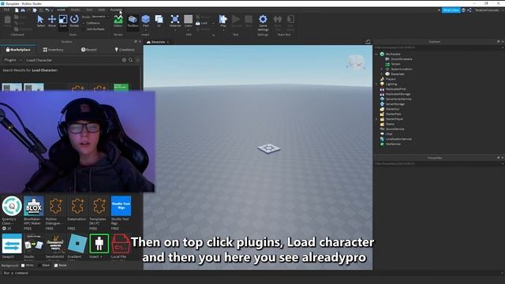Image resolution: width=505 pixels, height=284 pixels.
Task: Expand the SpawnLocation tree node
Action: [382, 69]
